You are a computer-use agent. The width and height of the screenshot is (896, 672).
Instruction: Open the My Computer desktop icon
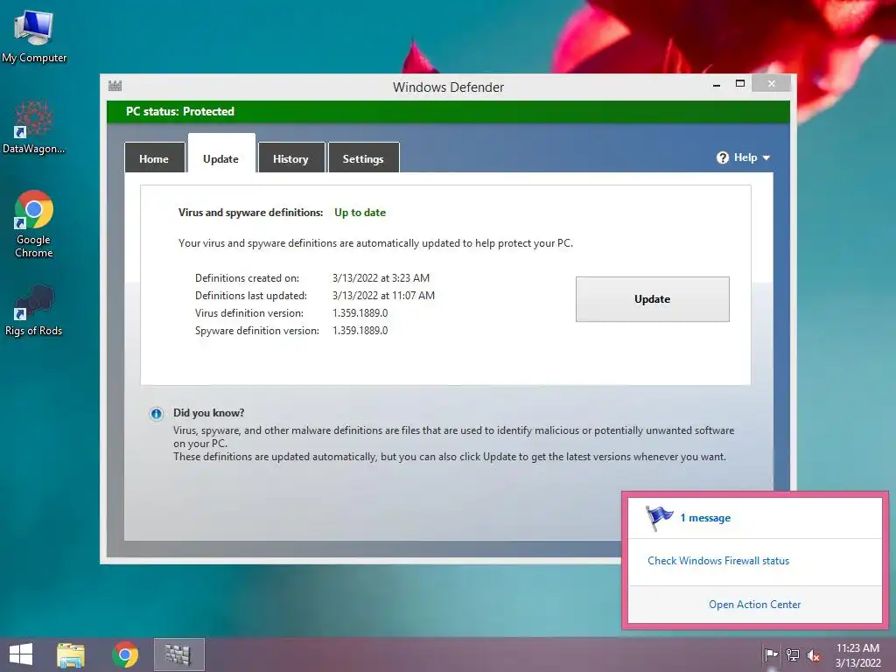click(34, 37)
